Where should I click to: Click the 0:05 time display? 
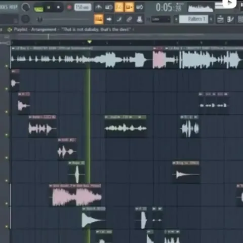tap(169, 8)
